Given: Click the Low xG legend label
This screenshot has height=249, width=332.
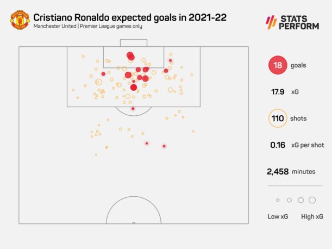Looking at the screenshot, I should tap(278, 216).
